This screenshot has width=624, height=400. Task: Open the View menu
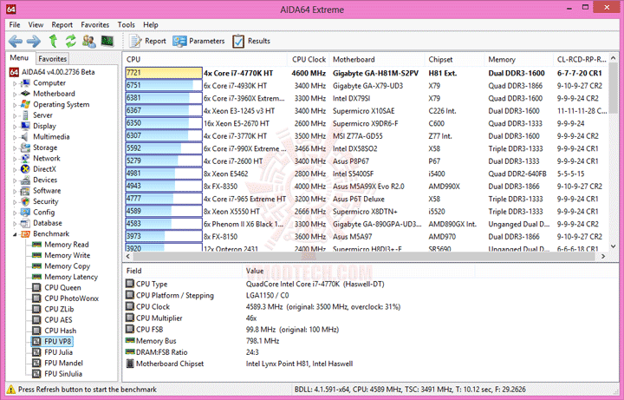click(36, 24)
